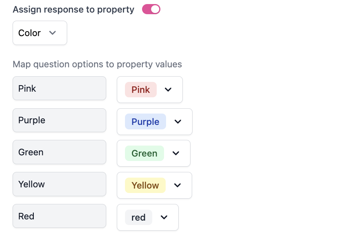Click the chevron next to Yellow tag
Viewport: 359px width, 236px height.
click(177, 185)
